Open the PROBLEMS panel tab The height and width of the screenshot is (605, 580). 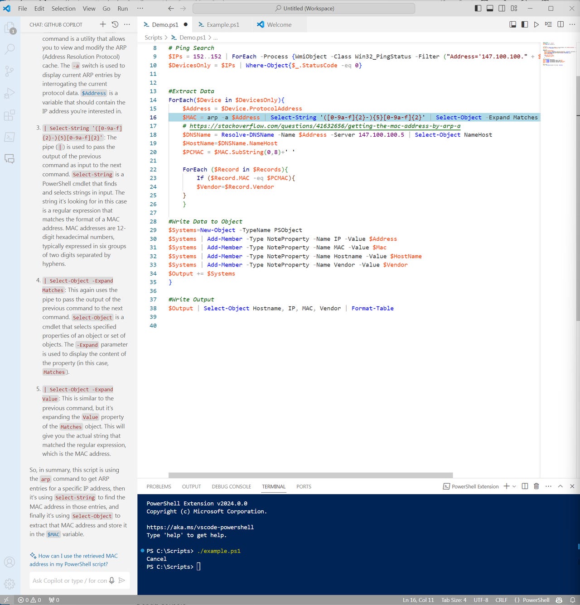click(158, 486)
